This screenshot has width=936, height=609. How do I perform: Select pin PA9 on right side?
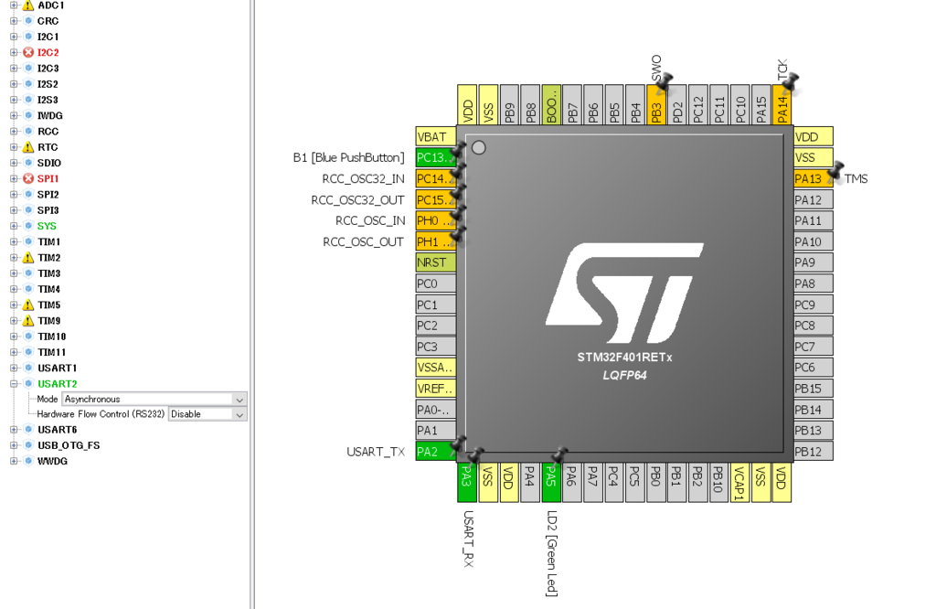click(813, 262)
